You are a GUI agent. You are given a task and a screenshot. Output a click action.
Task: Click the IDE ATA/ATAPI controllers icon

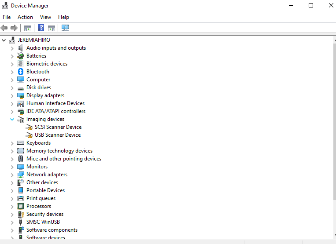pos(21,111)
